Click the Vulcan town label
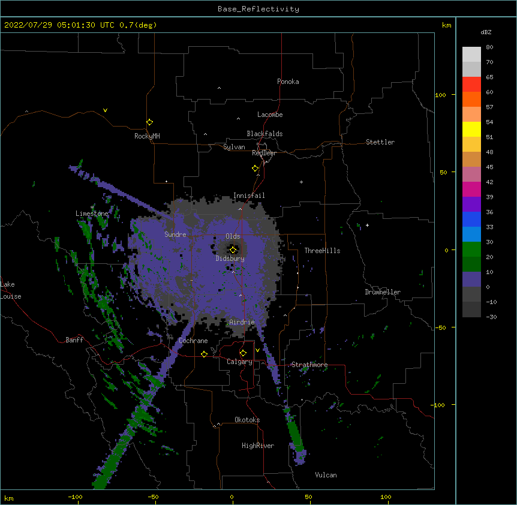 (326, 475)
